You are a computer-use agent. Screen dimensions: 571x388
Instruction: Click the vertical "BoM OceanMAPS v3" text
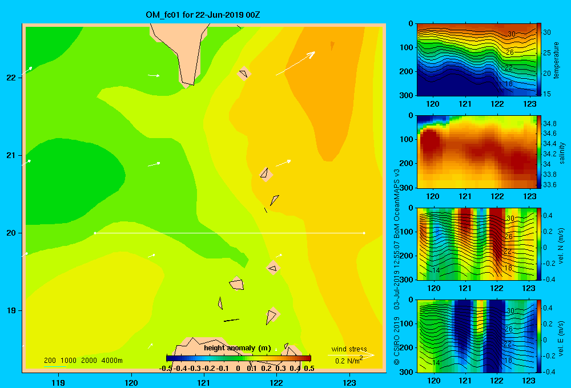point(397,204)
